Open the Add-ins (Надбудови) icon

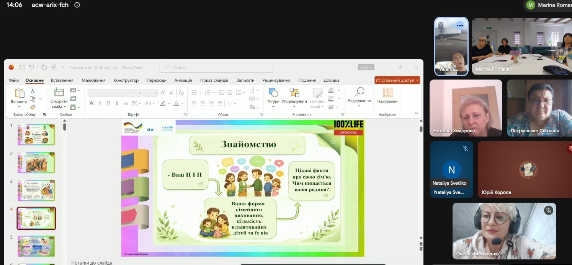point(387,93)
